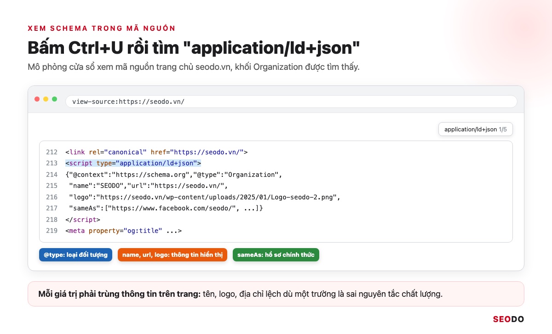Select the @type: loại đối tượng badge

(76, 255)
